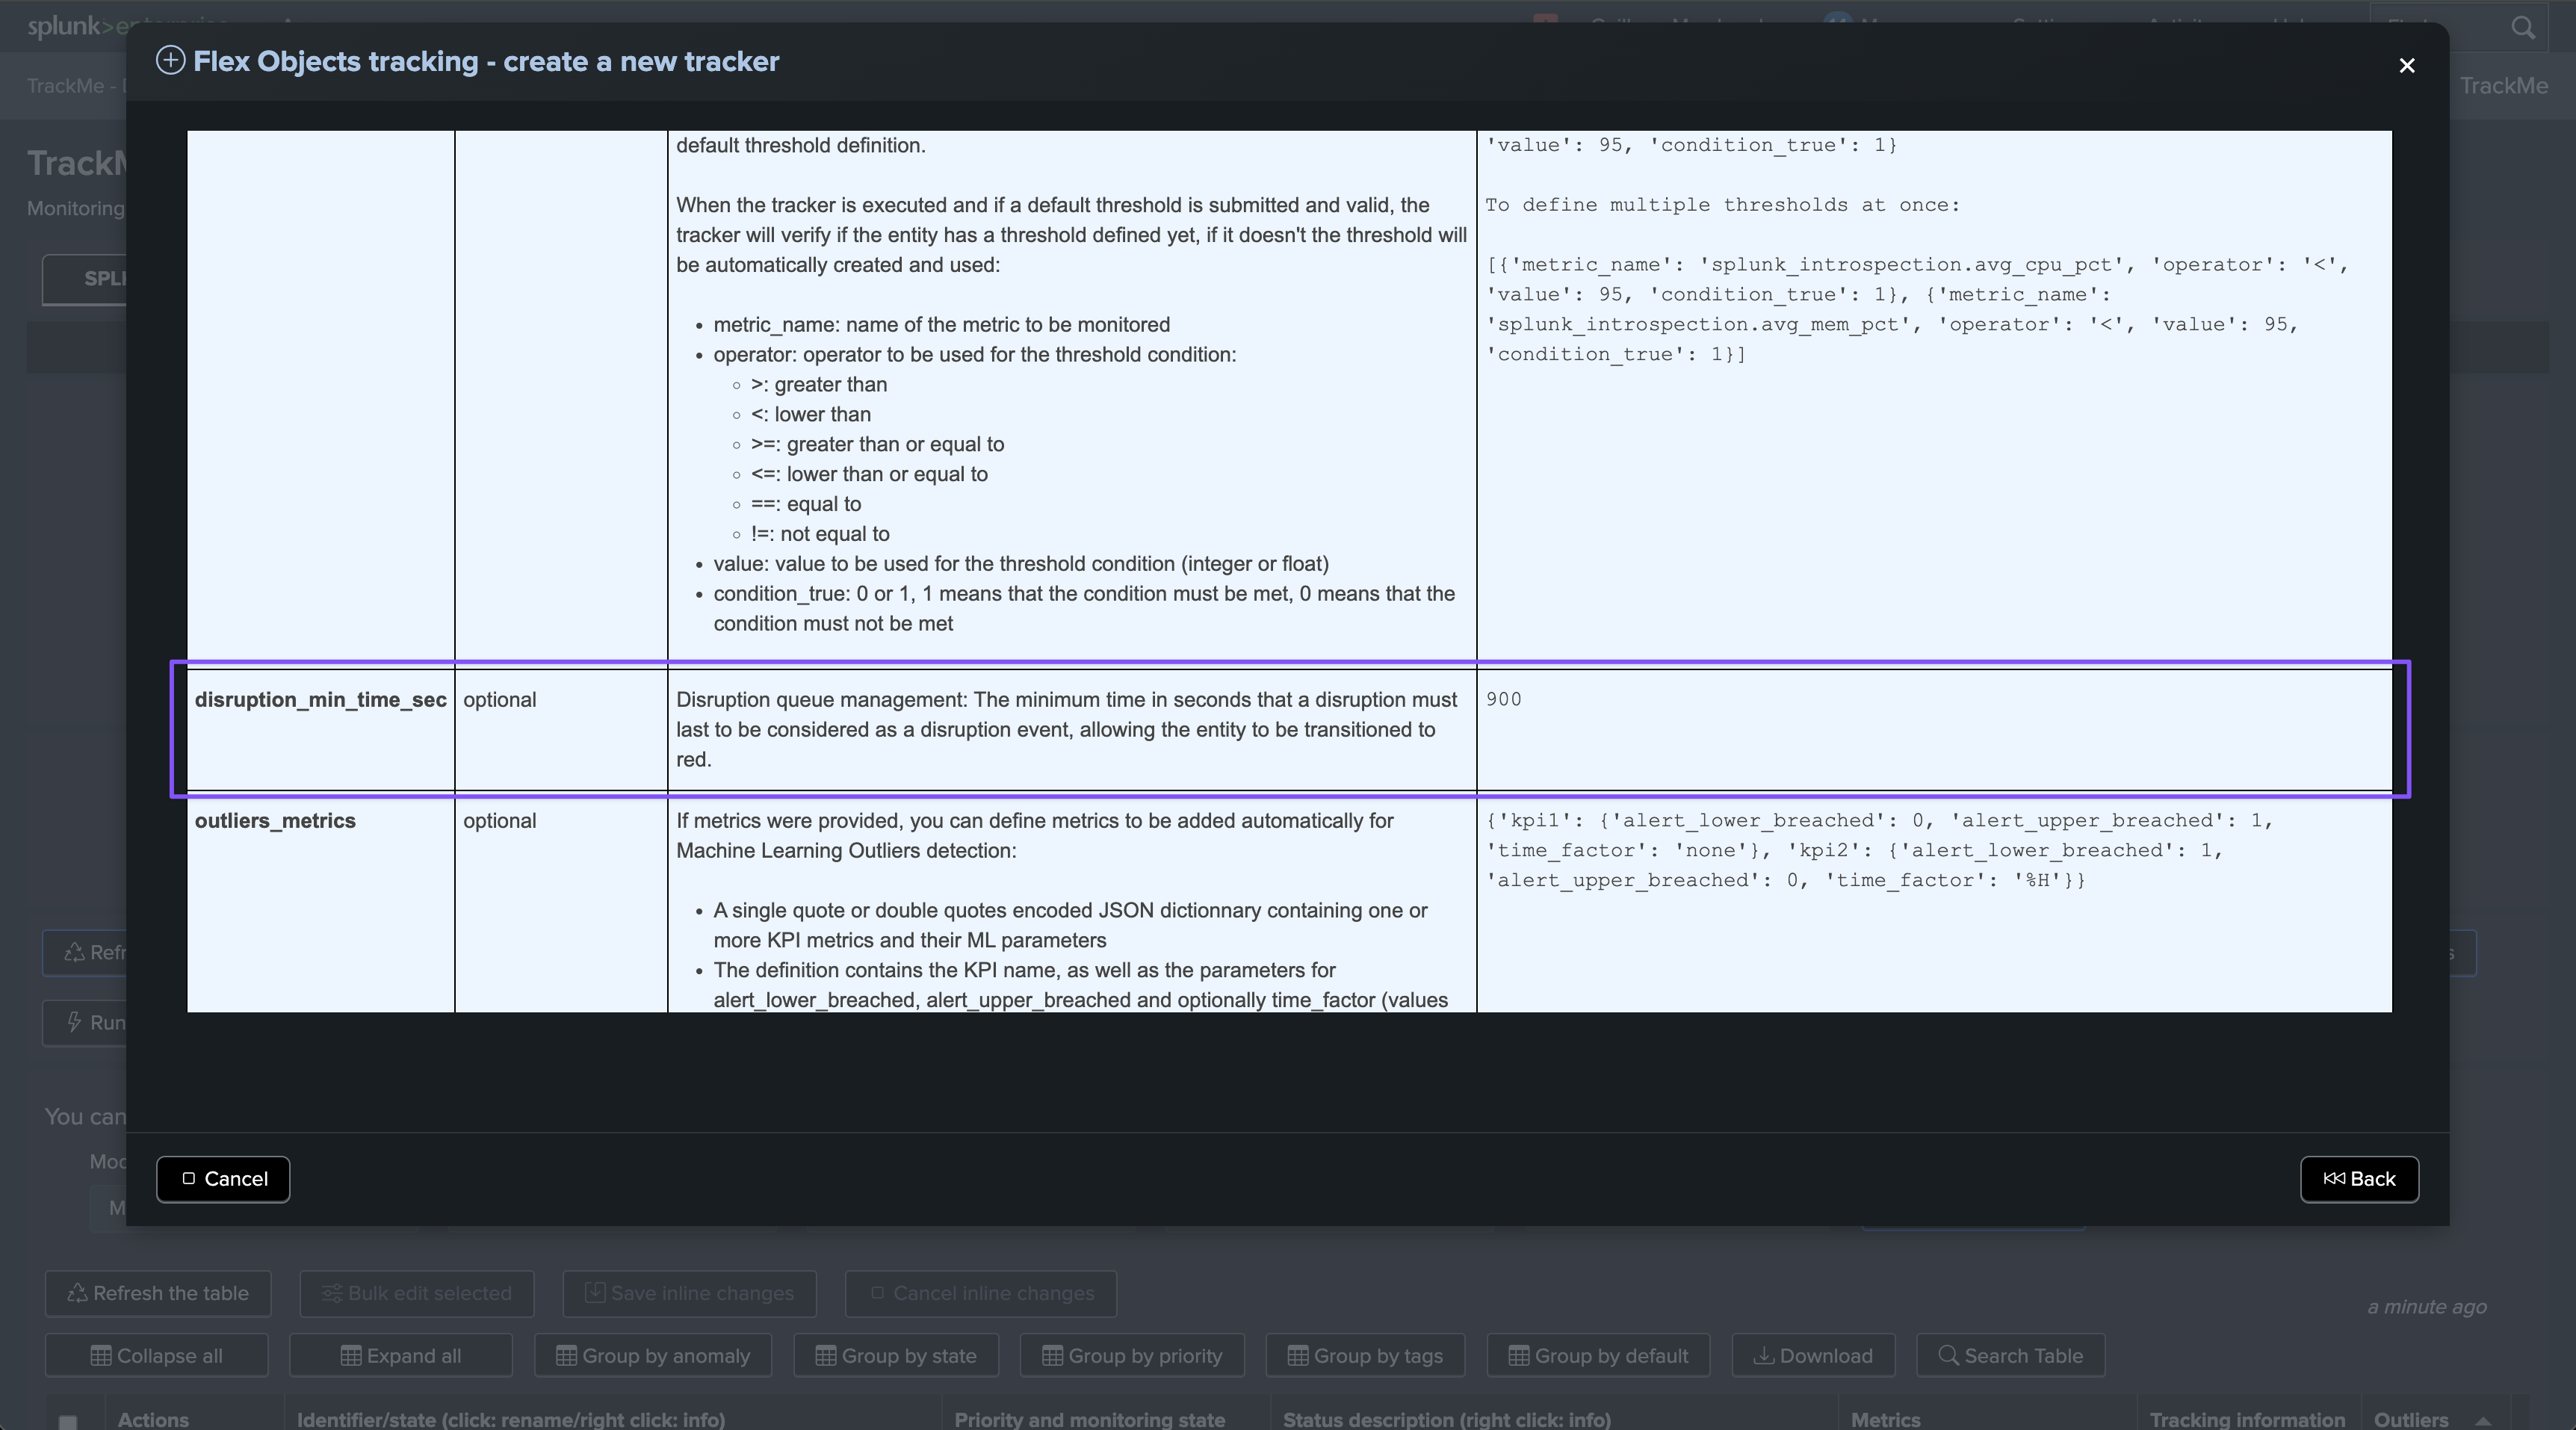Click Group by state
This screenshot has height=1430, width=2576.
coord(896,1356)
